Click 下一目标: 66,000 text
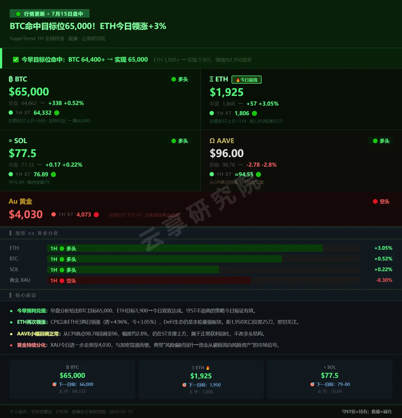 click(76, 384)
